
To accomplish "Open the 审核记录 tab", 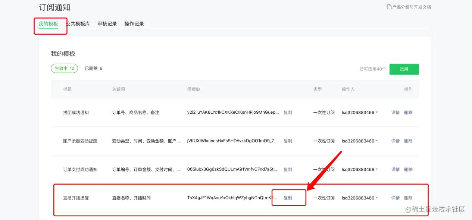I will tap(107, 24).
